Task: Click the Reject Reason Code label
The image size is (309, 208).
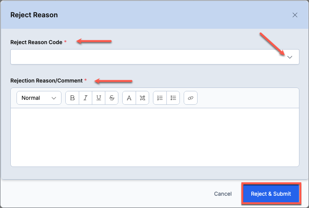Action: (x=36, y=42)
